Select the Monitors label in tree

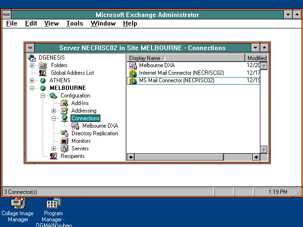pos(81,141)
